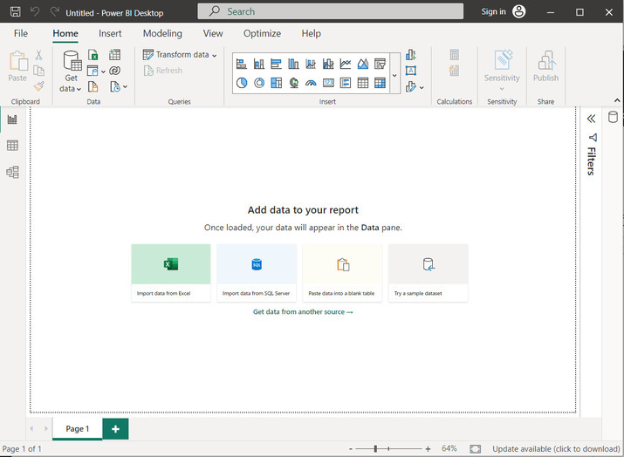The width and height of the screenshot is (624, 457).
Task: Open the File menu
Action: (x=21, y=33)
